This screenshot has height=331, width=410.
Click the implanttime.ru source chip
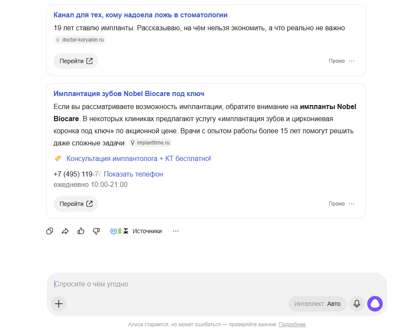[150, 143]
